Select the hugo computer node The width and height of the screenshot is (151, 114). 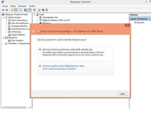(42, 14)
